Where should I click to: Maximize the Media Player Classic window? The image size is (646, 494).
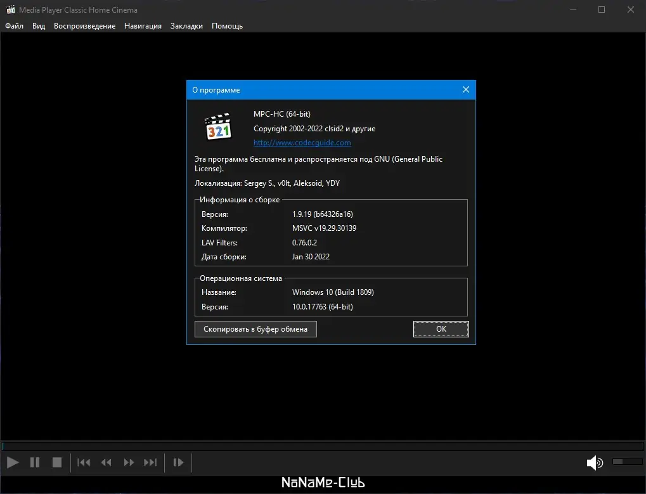pyautogui.click(x=602, y=10)
